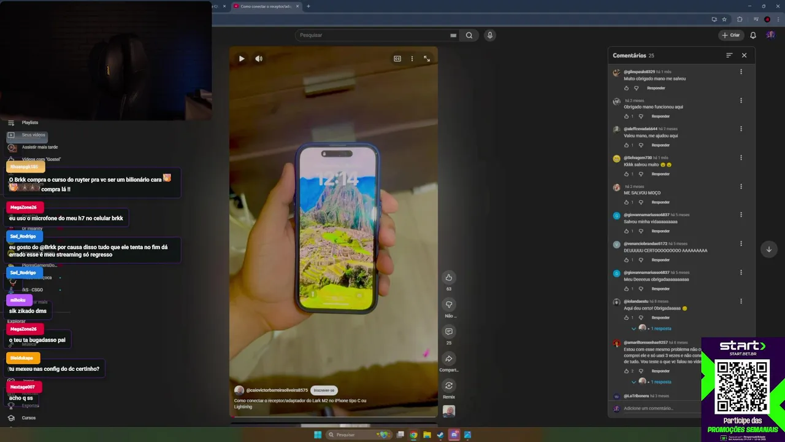
Task: Reply to 'Obrigado mano funcionou aqui'
Action: (x=661, y=116)
